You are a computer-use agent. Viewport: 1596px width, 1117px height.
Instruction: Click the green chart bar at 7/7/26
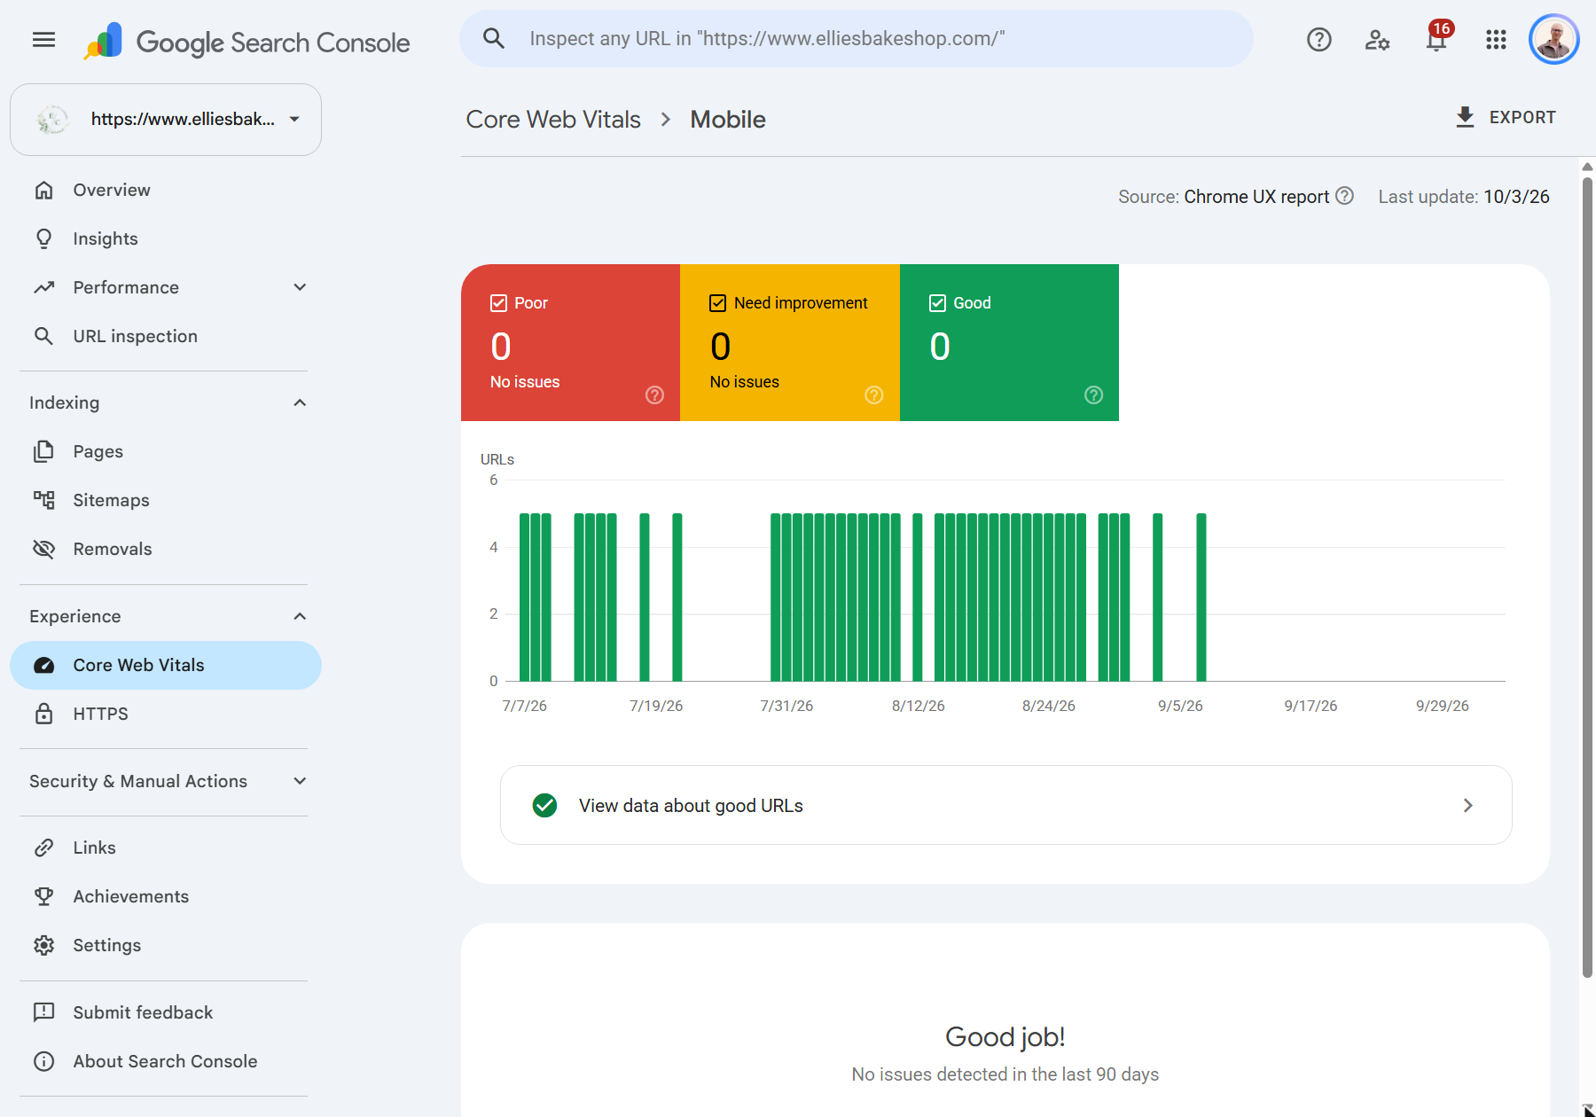524,598
